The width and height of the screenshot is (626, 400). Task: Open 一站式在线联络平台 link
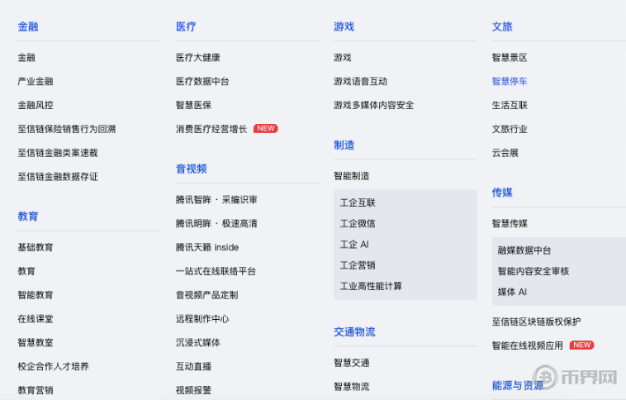pos(216,271)
